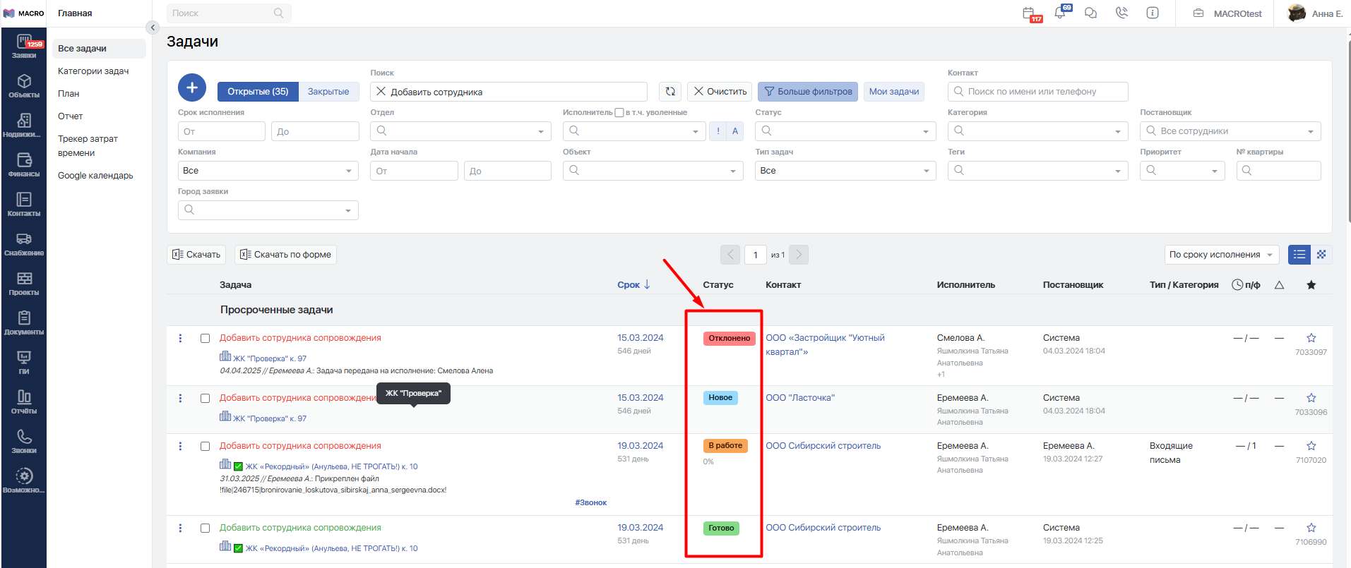This screenshot has width=1351, height=568.
Task: Select checkbox of the 'В работе' task
Action: [x=205, y=447]
